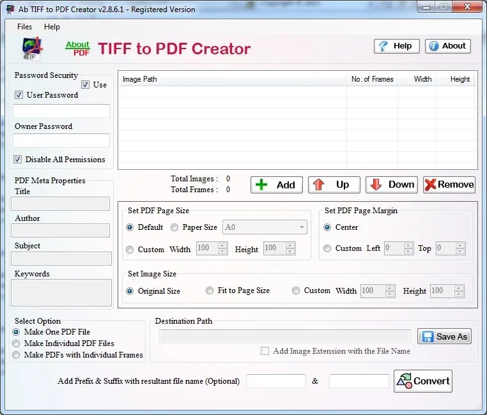This screenshot has width=487, height=415.
Task: Select Make One PDF File
Action: click(x=16, y=332)
